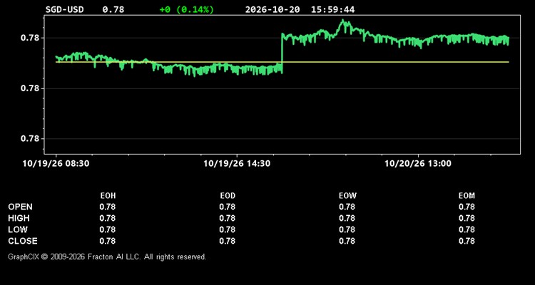Select the 10/19/26 08:30 axis label
535x285 pixels.
tap(56, 164)
